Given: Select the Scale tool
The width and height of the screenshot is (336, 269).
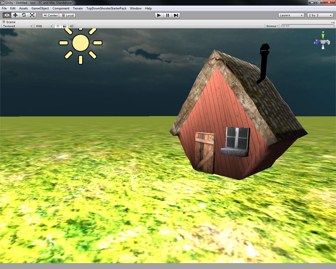Looking at the screenshot, I should [33, 15].
